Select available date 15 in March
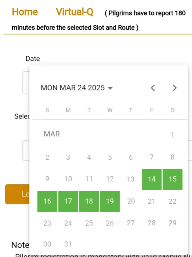 [172, 179]
